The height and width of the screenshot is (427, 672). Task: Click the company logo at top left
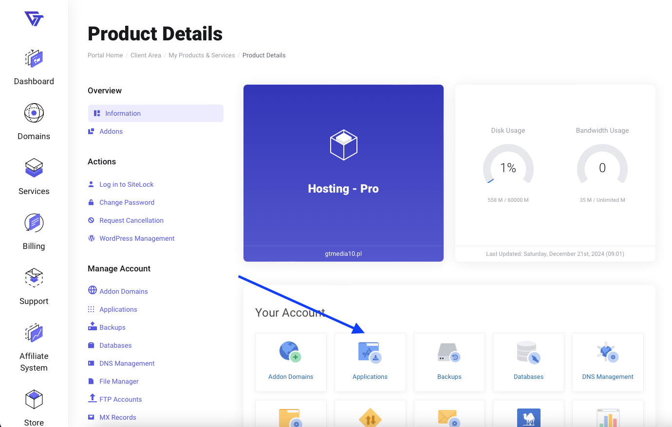coord(34,19)
